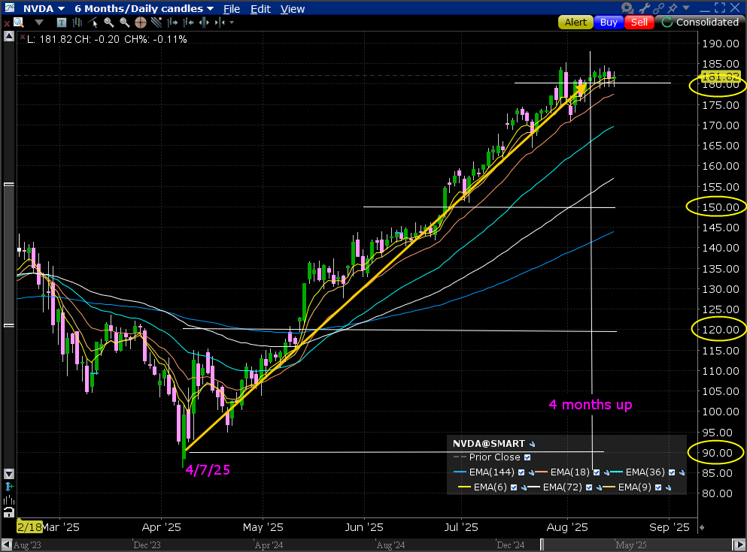747x552 pixels.
Task: Click the red X chart remove icon in the toolbar
Action: [x=7, y=23]
